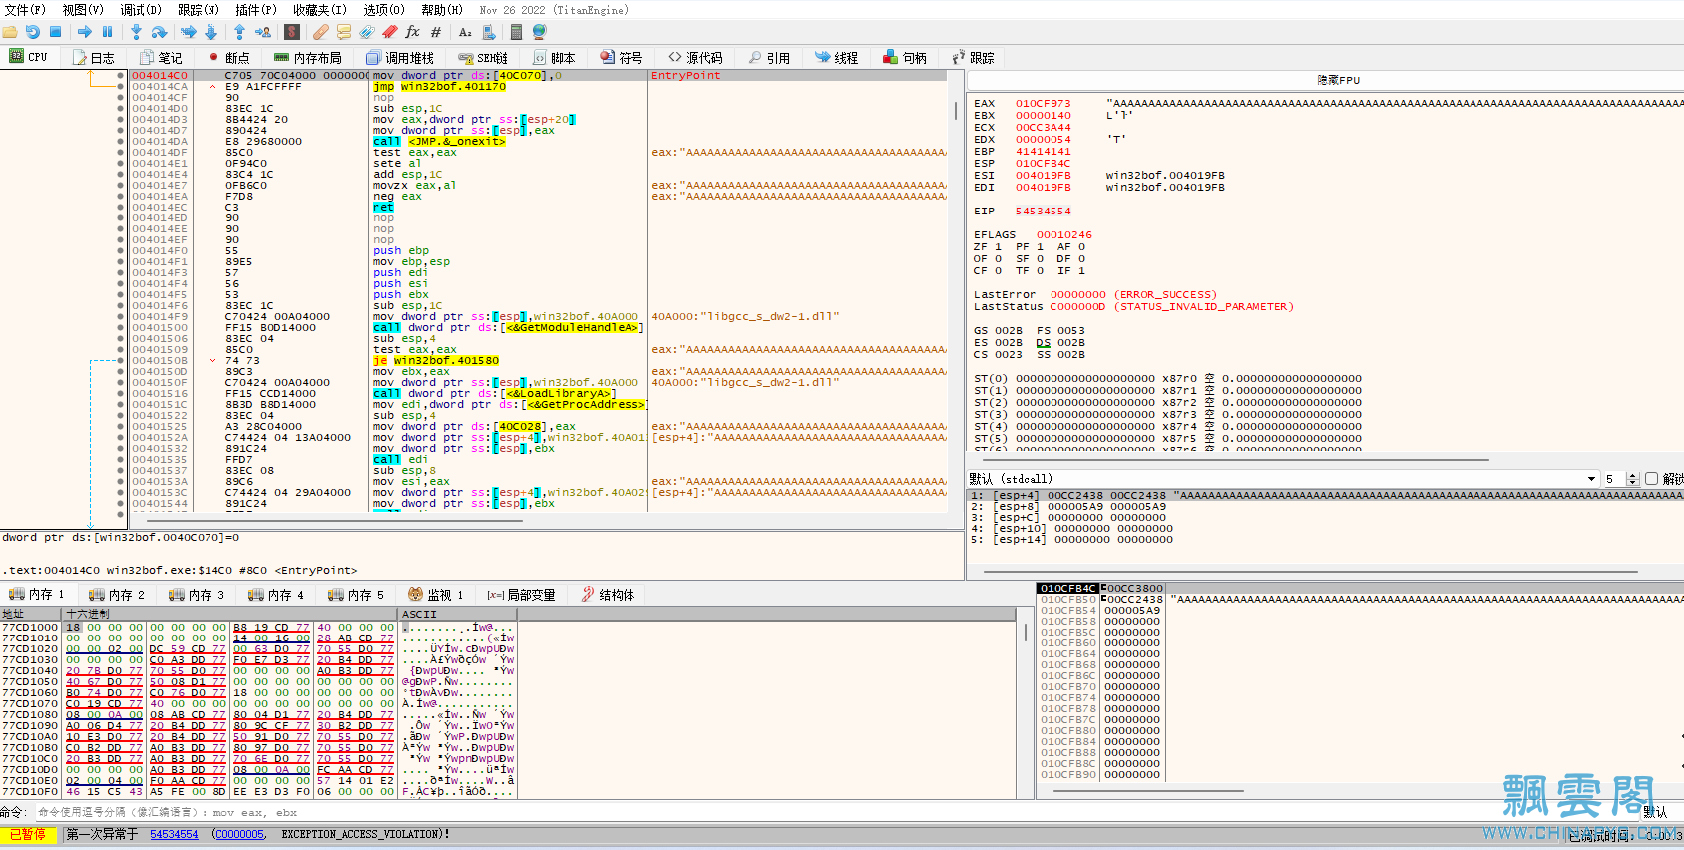Switch to the 跟踪 tab
Screen dimensions: 1684x850
click(973, 58)
